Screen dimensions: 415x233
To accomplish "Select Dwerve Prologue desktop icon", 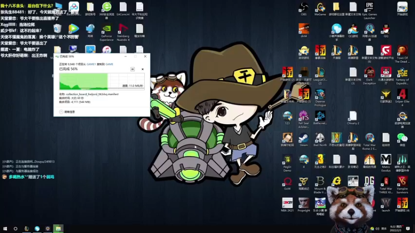I will pos(320,94).
